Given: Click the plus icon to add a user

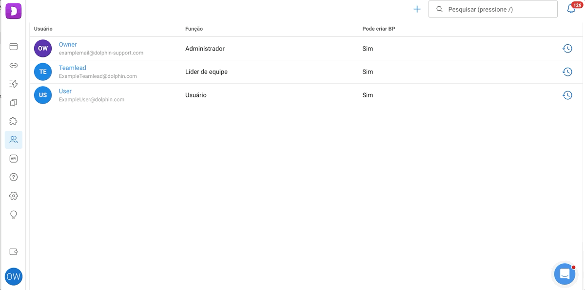Looking at the screenshot, I should click(417, 9).
